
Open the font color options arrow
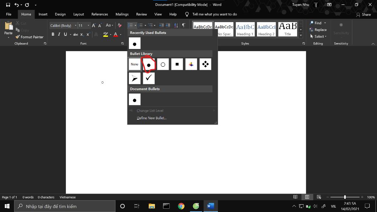pyautogui.click(x=121, y=35)
